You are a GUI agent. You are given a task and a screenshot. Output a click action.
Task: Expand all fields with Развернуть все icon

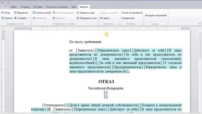coord(78,18)
